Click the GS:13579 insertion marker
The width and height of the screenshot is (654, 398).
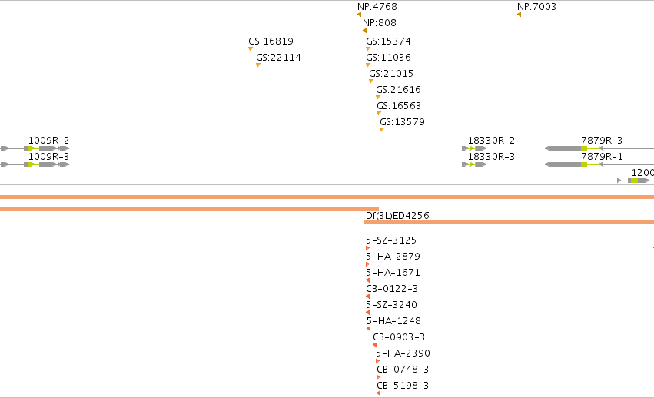[x=382, y=129]
